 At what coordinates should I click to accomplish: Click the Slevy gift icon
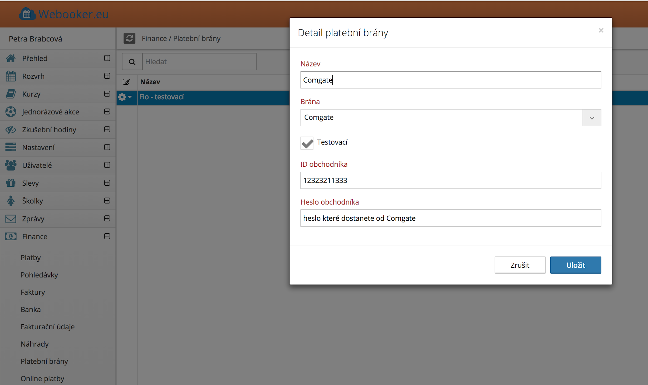point(11,183)
